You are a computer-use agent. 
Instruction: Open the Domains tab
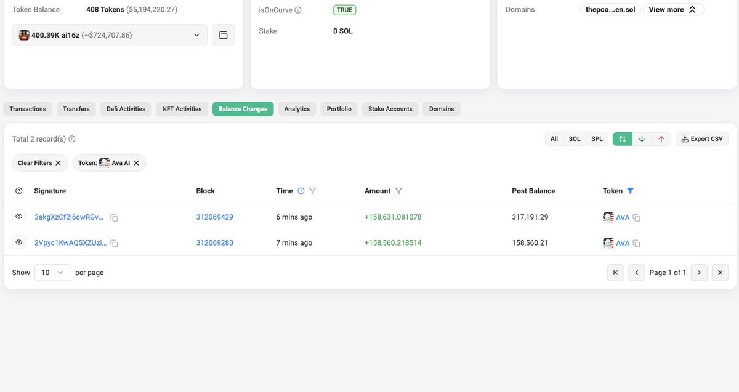coord(442,109)
